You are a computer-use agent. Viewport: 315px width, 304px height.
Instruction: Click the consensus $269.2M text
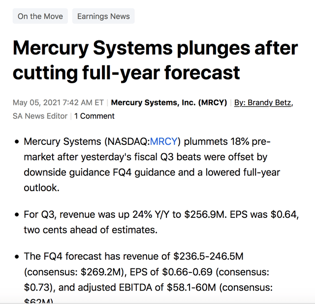click(75, 272)
